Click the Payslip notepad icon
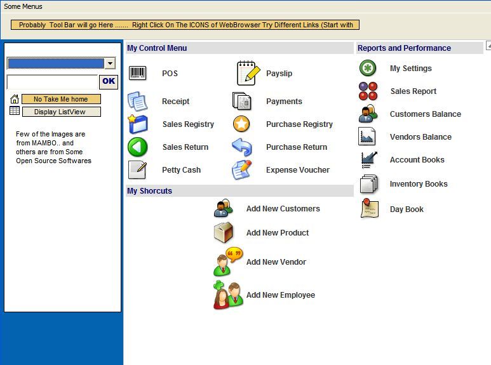Image resolution: width=491 pixels, height=365 pixels. [248, 74]
